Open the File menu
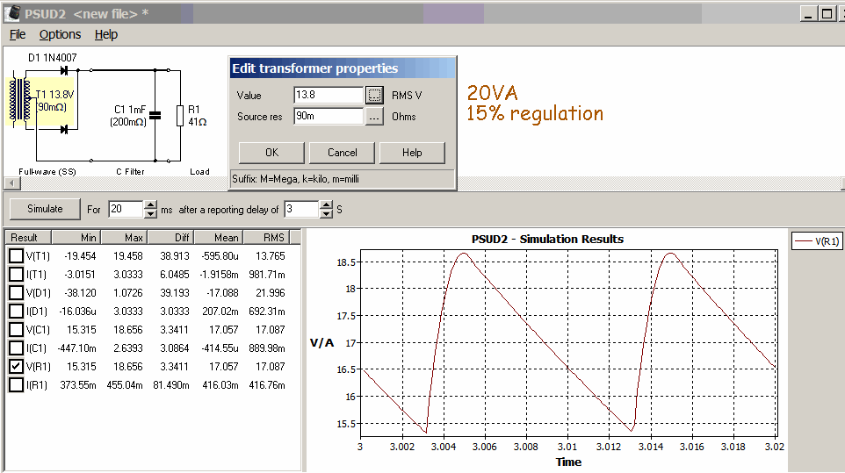The height and width of the screenshot is (473, 845). click(x=18, y=34)
